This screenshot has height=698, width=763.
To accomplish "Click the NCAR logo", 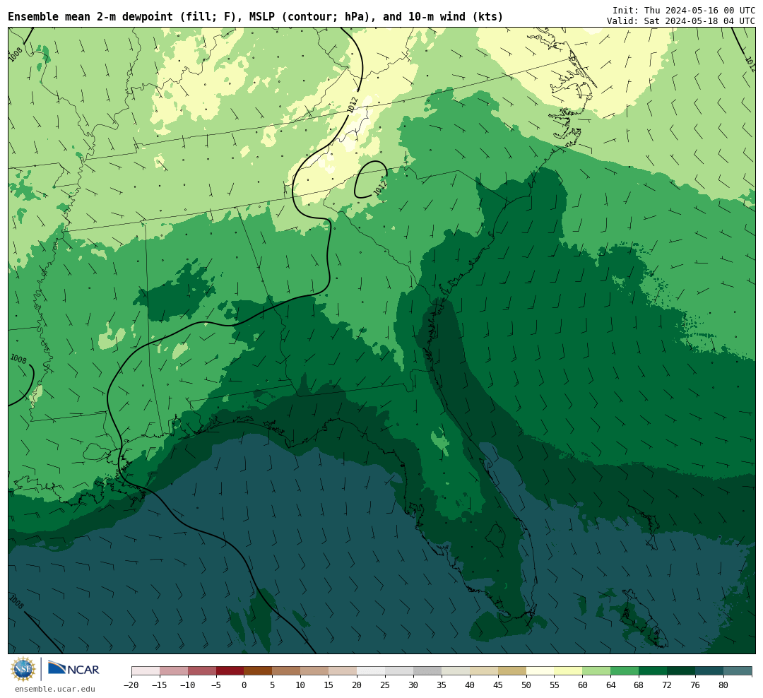I will [73, 669].
